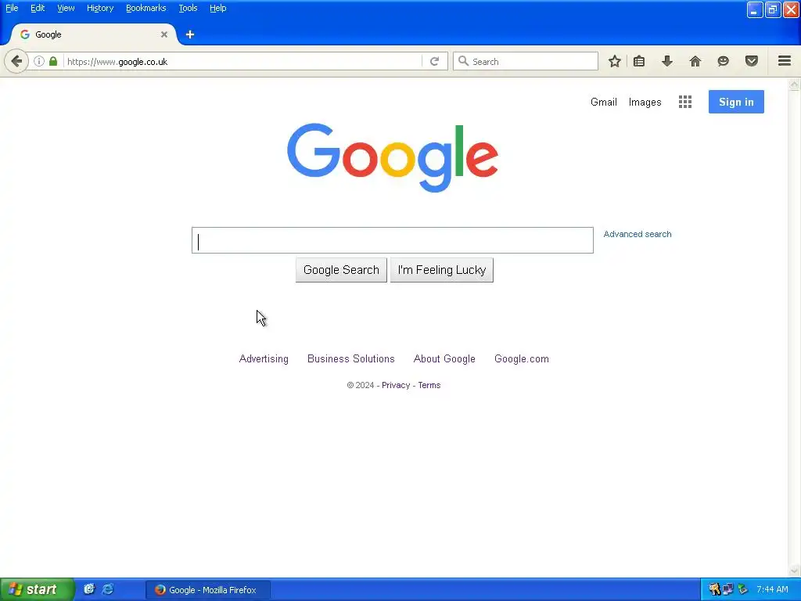
Task: Save page to Pocket icon
Action: point(752,61)
